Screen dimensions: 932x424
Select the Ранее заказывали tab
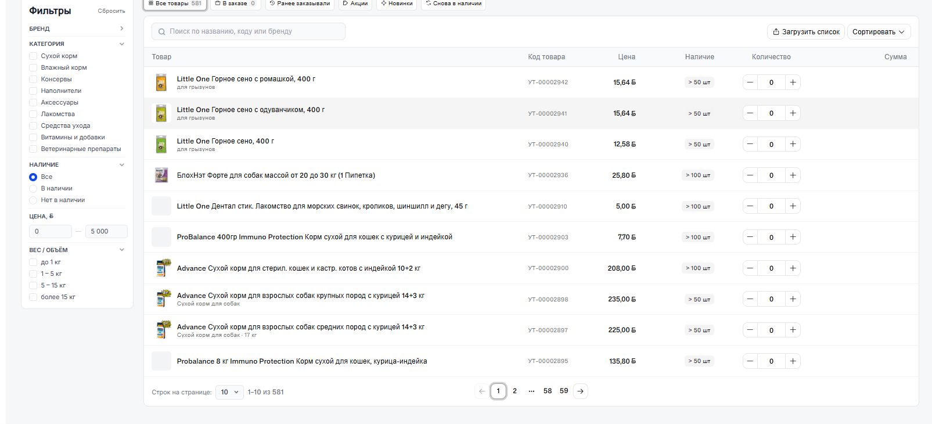click(300, 3)
